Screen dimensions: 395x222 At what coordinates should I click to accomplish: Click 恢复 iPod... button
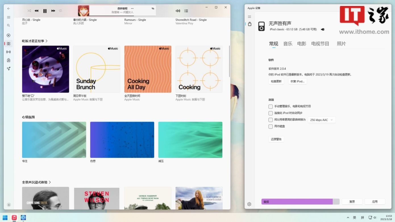click(x=298, y=81)
